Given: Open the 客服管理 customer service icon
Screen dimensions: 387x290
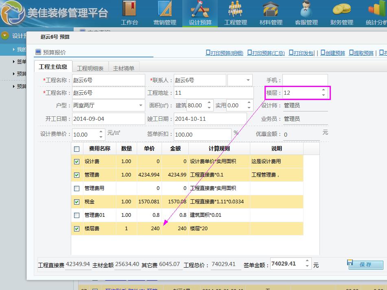Looking at the screenshot, I should click(x=306, y=9).
